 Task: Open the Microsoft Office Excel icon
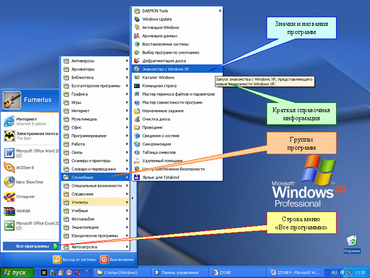[10, 226]
